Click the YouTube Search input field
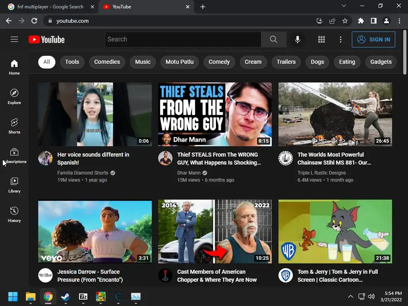Screen dimensions: 408x306 pyautogui.click(x=182, y=39)
